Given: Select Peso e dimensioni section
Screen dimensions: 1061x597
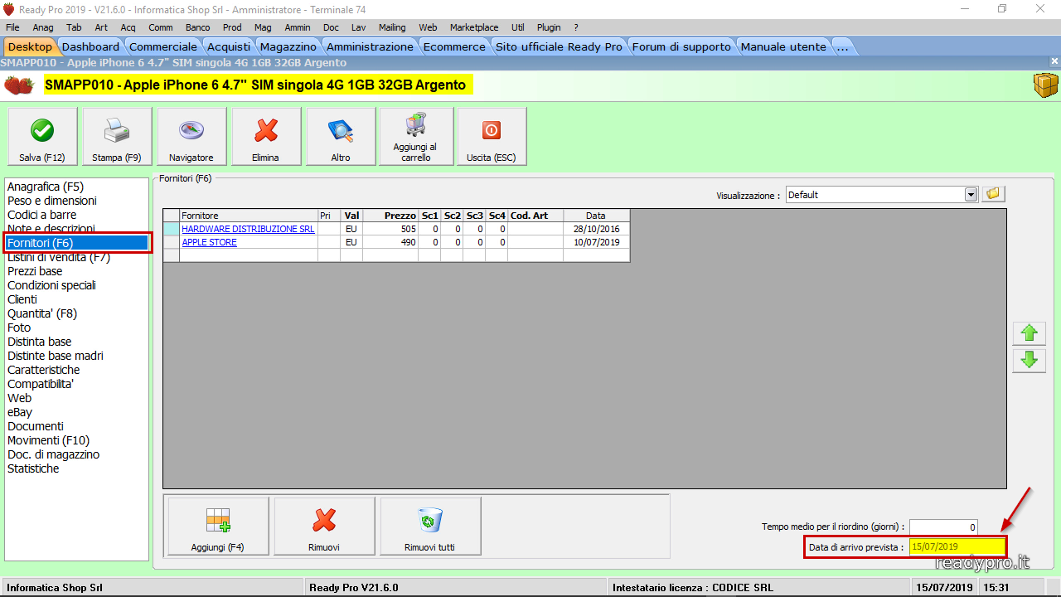Looking at the screenshot, I should tap(52, 201).
